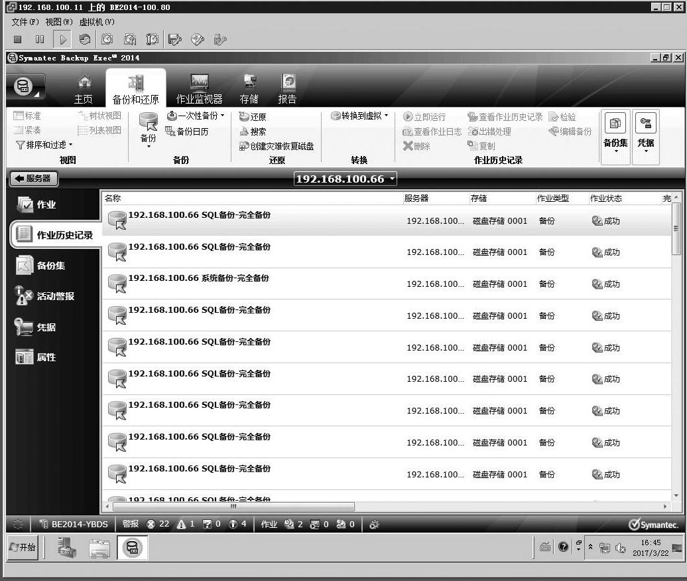Expand the 排序和过滤 menu
The width and height of the screenshot is (687, 581).
[44, 145]
